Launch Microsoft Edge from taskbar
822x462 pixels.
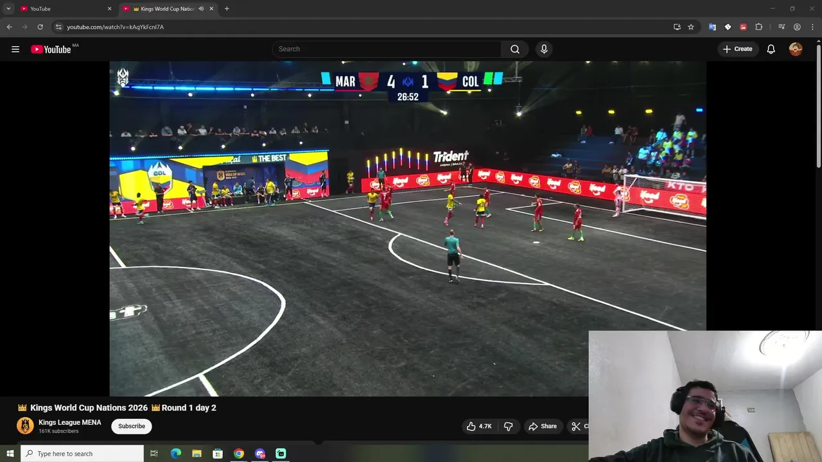click(x=176, y=454)
